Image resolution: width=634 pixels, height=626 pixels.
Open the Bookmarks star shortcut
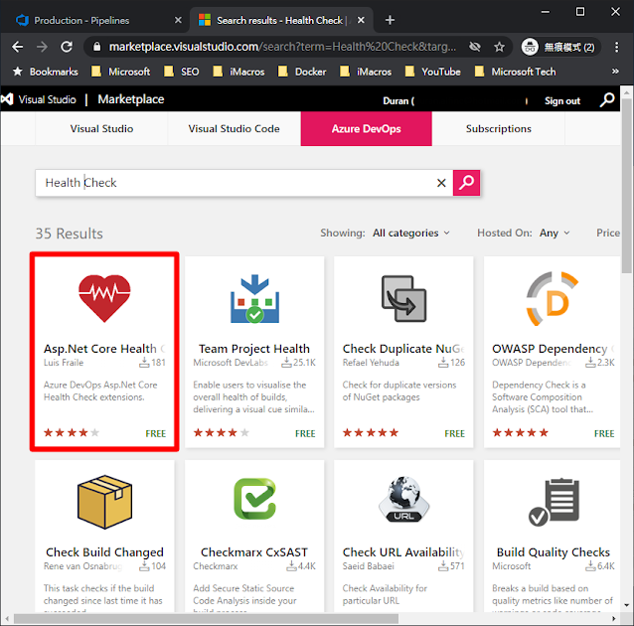[46, 72]
